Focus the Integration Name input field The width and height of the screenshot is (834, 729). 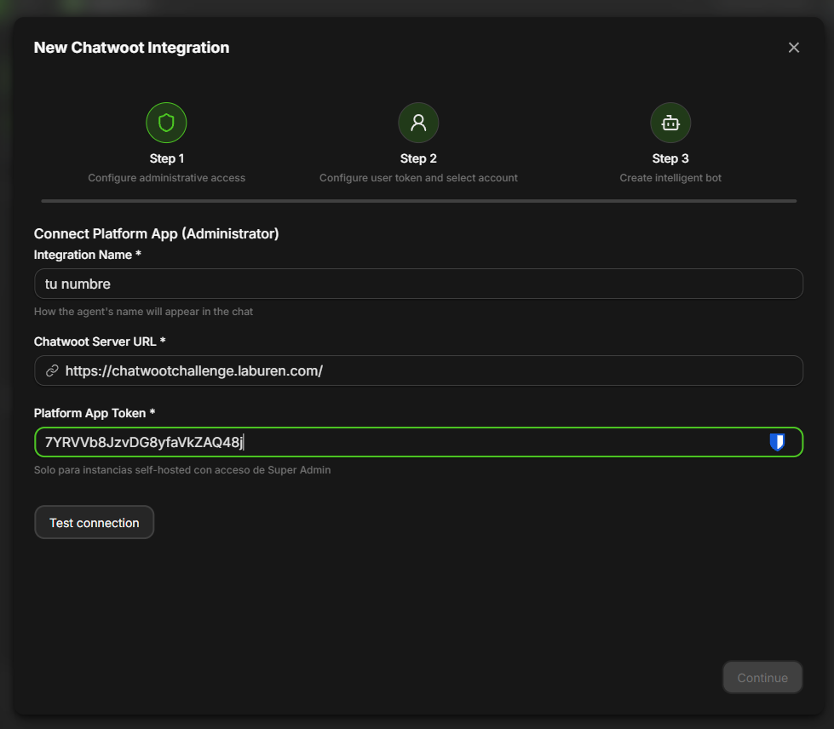[418, 284]
